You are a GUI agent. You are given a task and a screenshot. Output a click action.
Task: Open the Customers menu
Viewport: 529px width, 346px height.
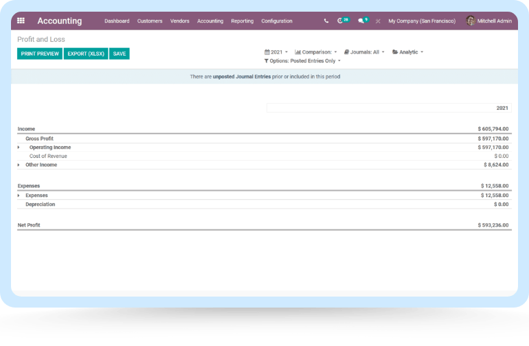[150, 21]
